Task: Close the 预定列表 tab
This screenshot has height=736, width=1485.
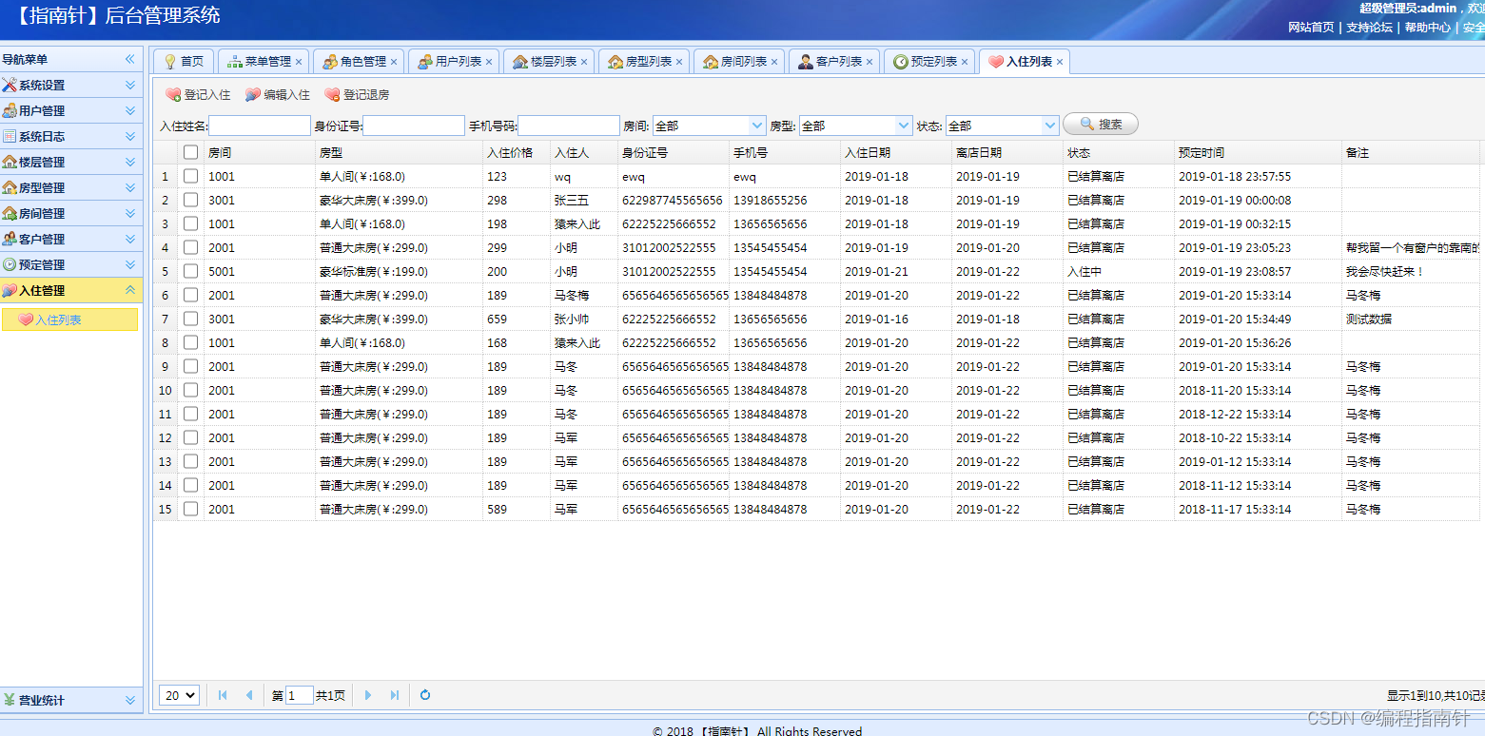Action: [965, 62]
